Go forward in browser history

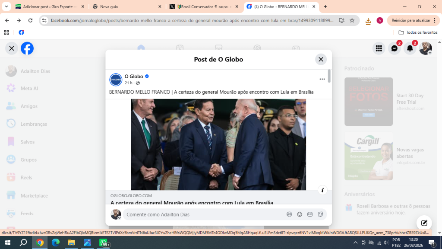click(19, 20)
